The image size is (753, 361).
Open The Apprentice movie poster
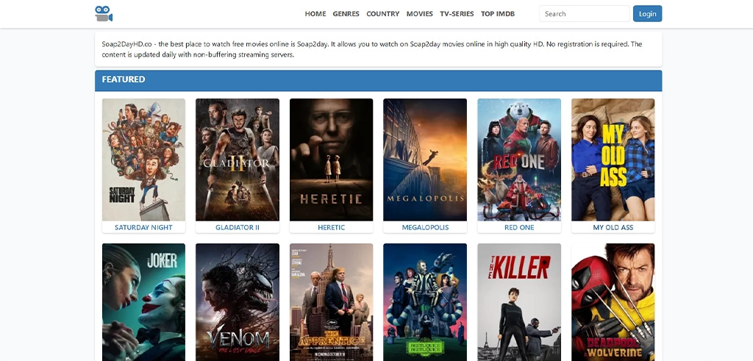331,301
